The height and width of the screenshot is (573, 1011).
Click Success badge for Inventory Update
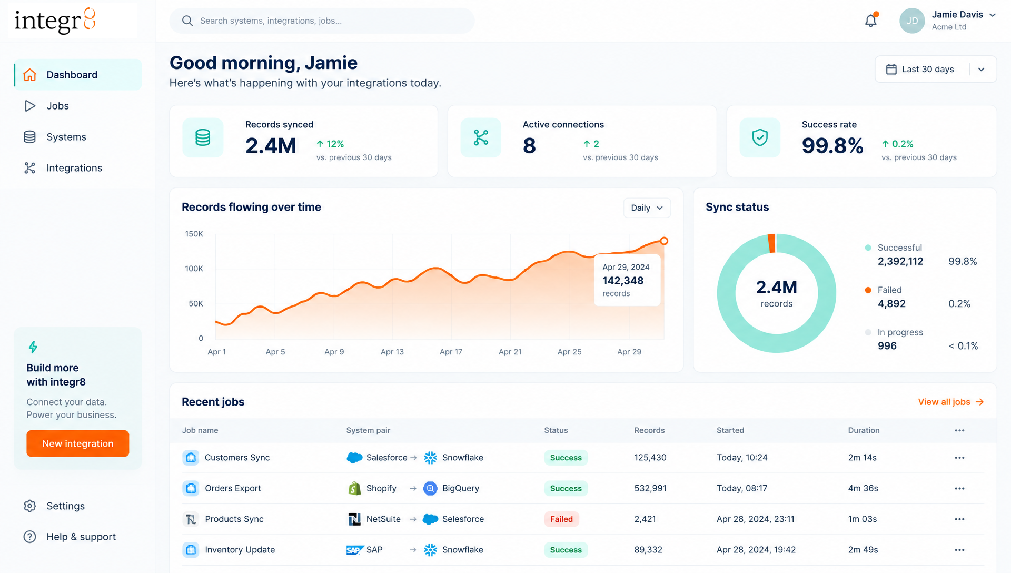point(566,550)
